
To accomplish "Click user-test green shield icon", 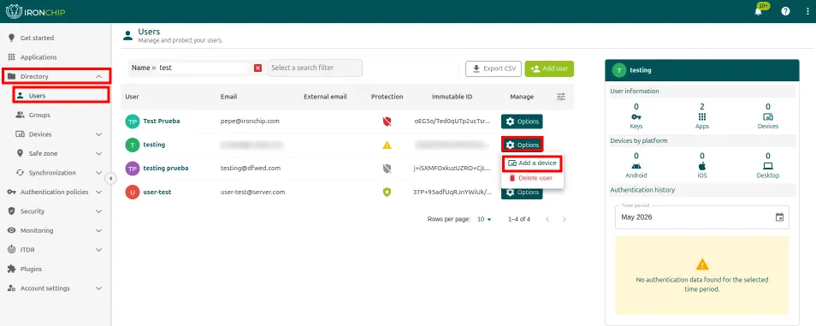I will 387,193.
